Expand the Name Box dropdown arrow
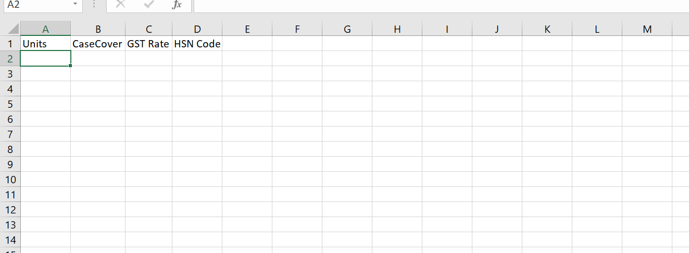Viewport: 689px width, 253px height. click(x=75, y=5)
